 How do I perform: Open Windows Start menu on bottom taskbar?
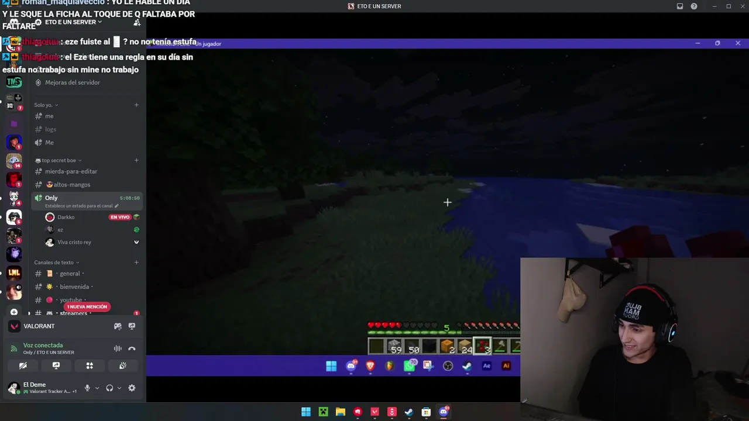[306, 412]
